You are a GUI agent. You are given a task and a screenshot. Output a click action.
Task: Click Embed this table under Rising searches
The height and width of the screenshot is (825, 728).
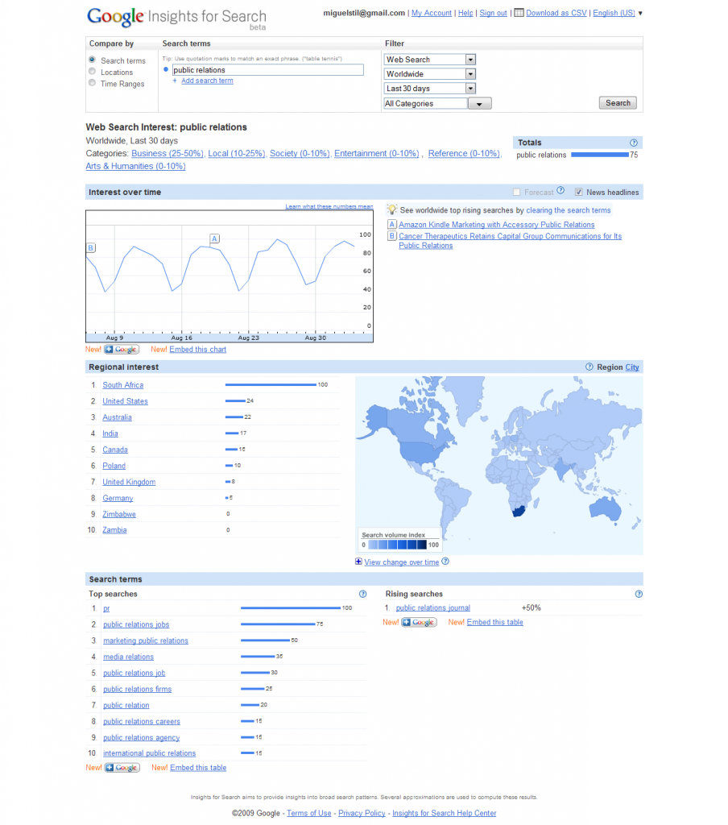[495, 623]
